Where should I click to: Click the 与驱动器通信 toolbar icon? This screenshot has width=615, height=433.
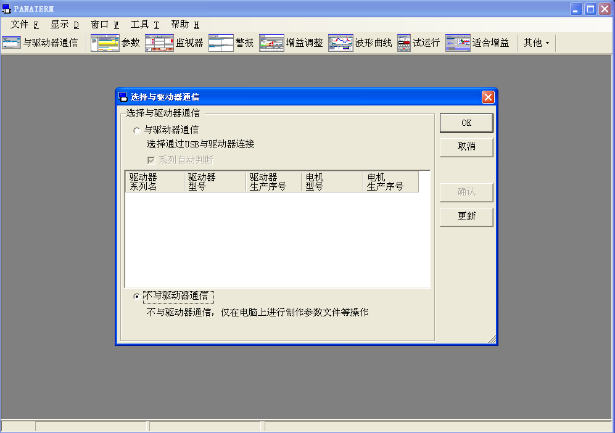(x=12, y=43)
